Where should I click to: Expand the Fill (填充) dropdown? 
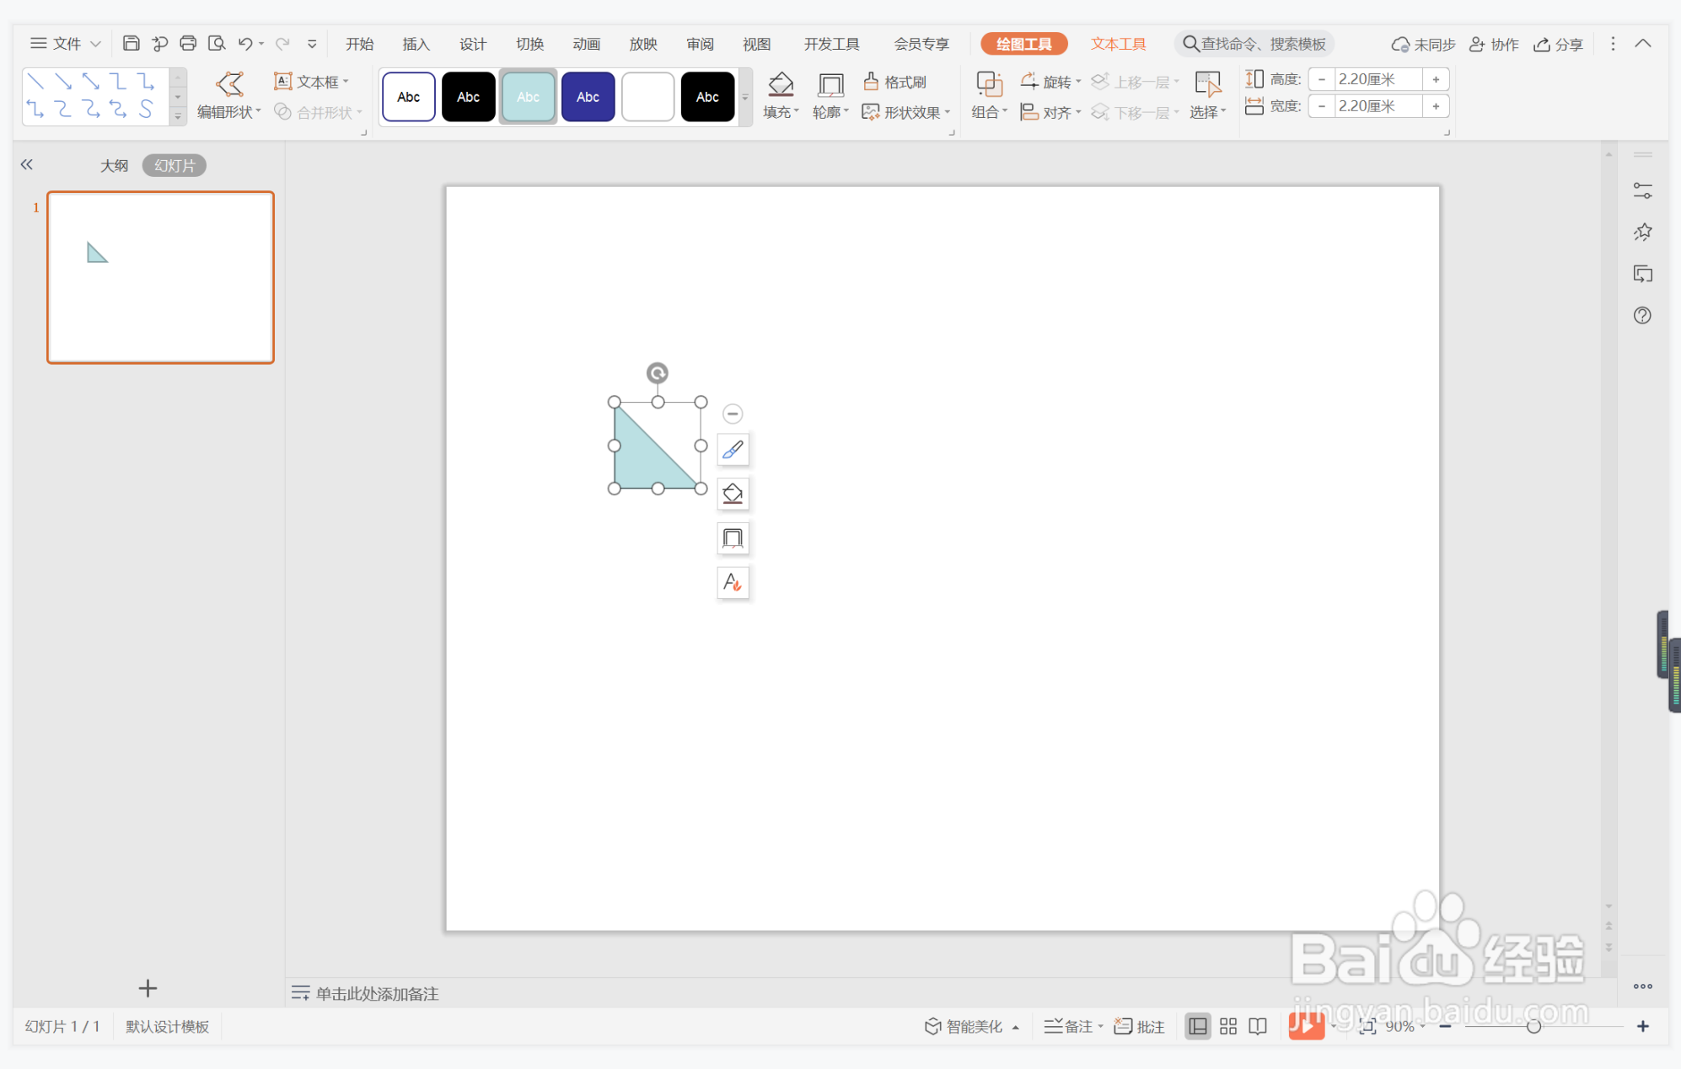796,112
